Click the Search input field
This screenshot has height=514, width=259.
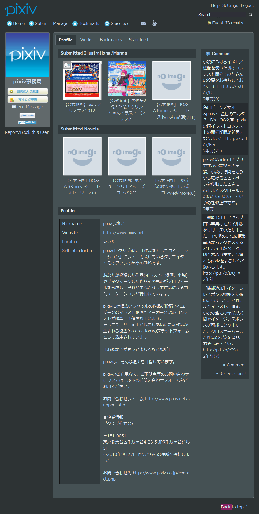coord(222,15)
